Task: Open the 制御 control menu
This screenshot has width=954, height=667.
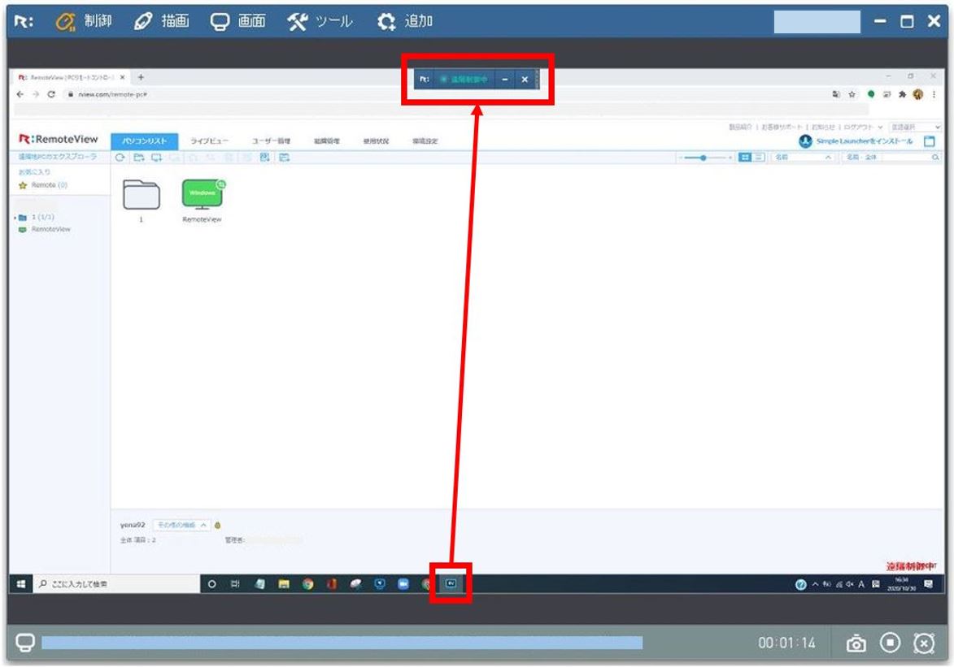Action: [x=83, y=21]
